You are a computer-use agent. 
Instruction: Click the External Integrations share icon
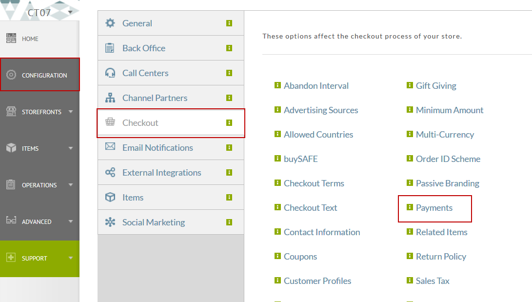click(110, 172)
